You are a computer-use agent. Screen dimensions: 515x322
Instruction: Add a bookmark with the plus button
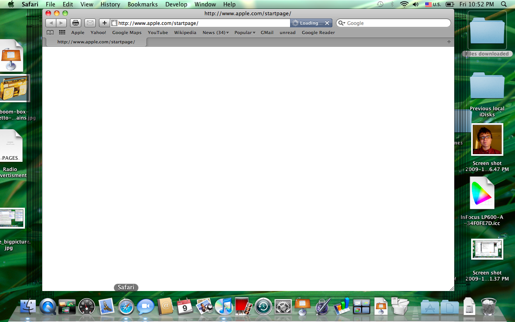point(105,23)
